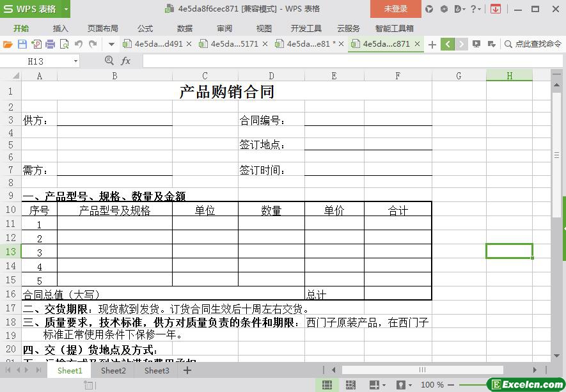The image size is (566, 392).
Task: Click the Open folder icon in toolbar
Action: 8,44
